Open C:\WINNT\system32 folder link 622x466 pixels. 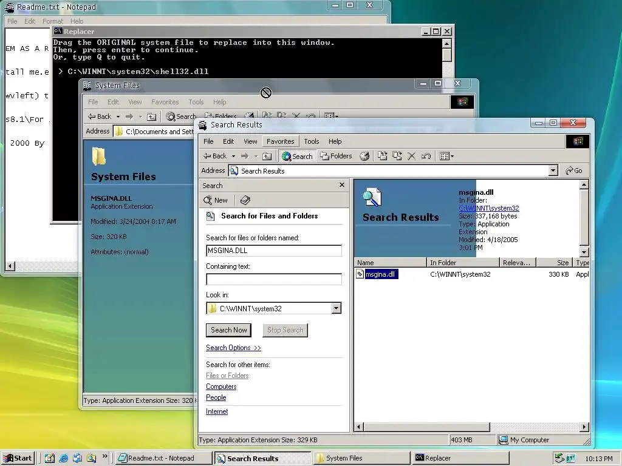coord(489,208)
